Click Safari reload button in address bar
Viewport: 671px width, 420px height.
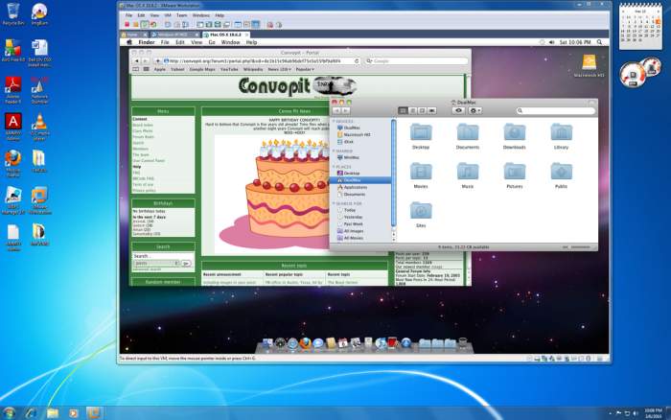(357, 61)
